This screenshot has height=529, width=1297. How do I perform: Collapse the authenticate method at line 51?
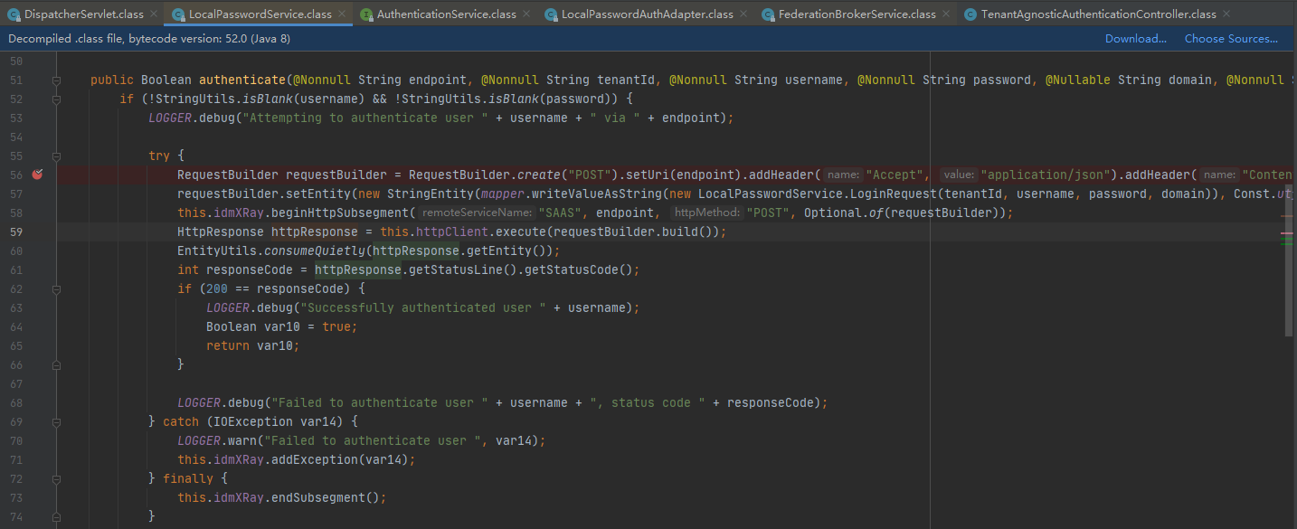pos(56,80)
